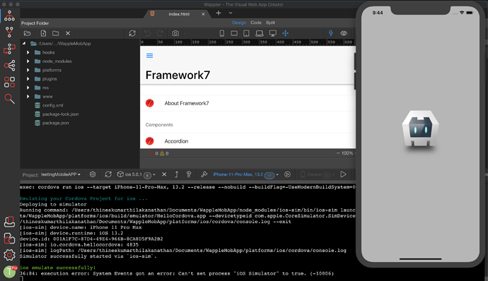This screenshot has height=281, width=488.
Task: Open the git branch panel in sidebar
Action: (9, 32)
